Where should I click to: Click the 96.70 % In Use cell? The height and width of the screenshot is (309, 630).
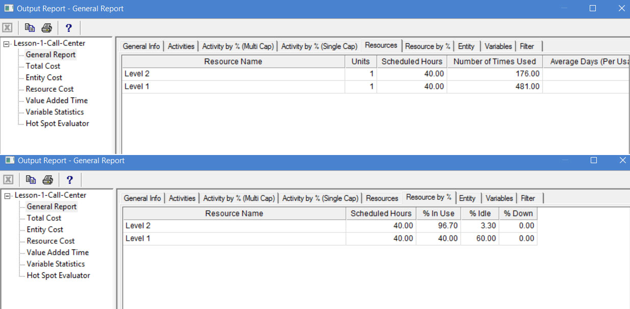tap(438, 226)
